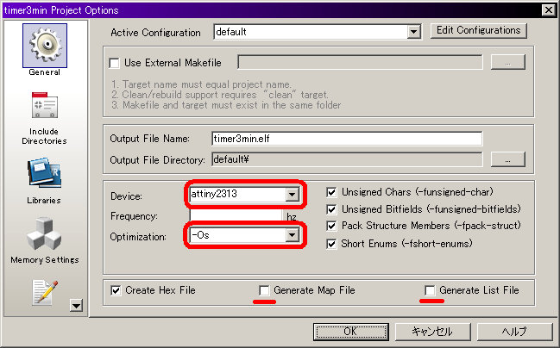
Task: Browse for the external makefile path button
Action: pyautogui.click(x=508, y=62)
